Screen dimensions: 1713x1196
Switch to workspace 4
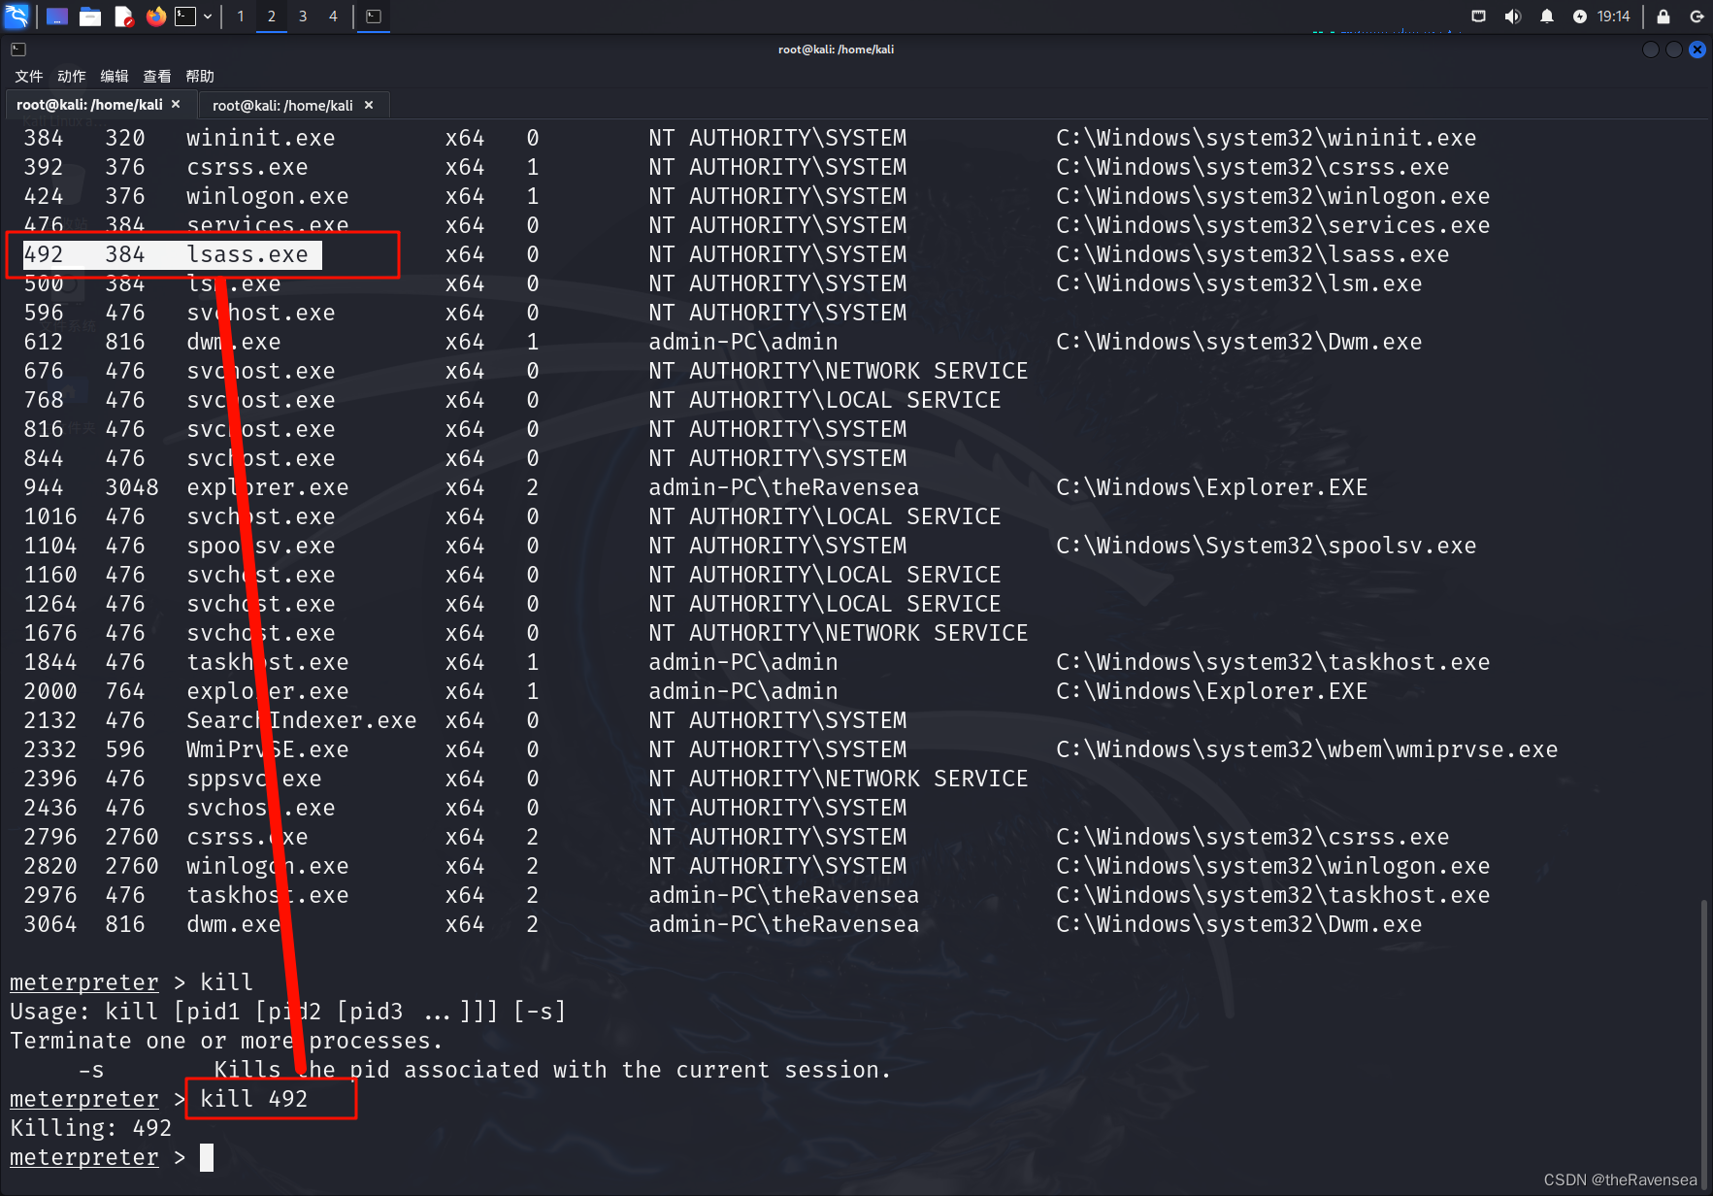(333, 17)
